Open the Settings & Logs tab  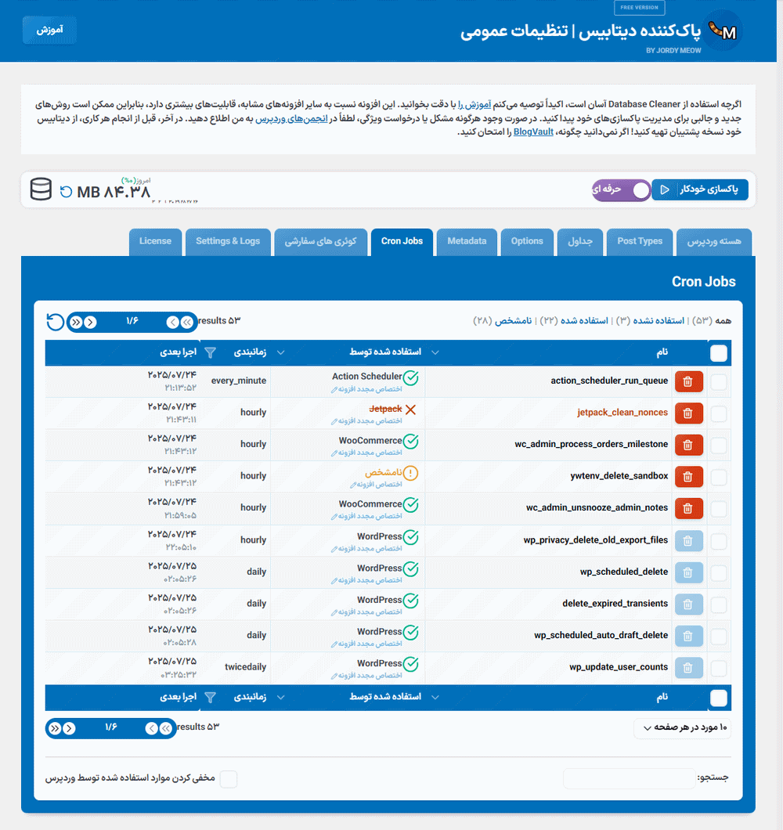(228, 241)
